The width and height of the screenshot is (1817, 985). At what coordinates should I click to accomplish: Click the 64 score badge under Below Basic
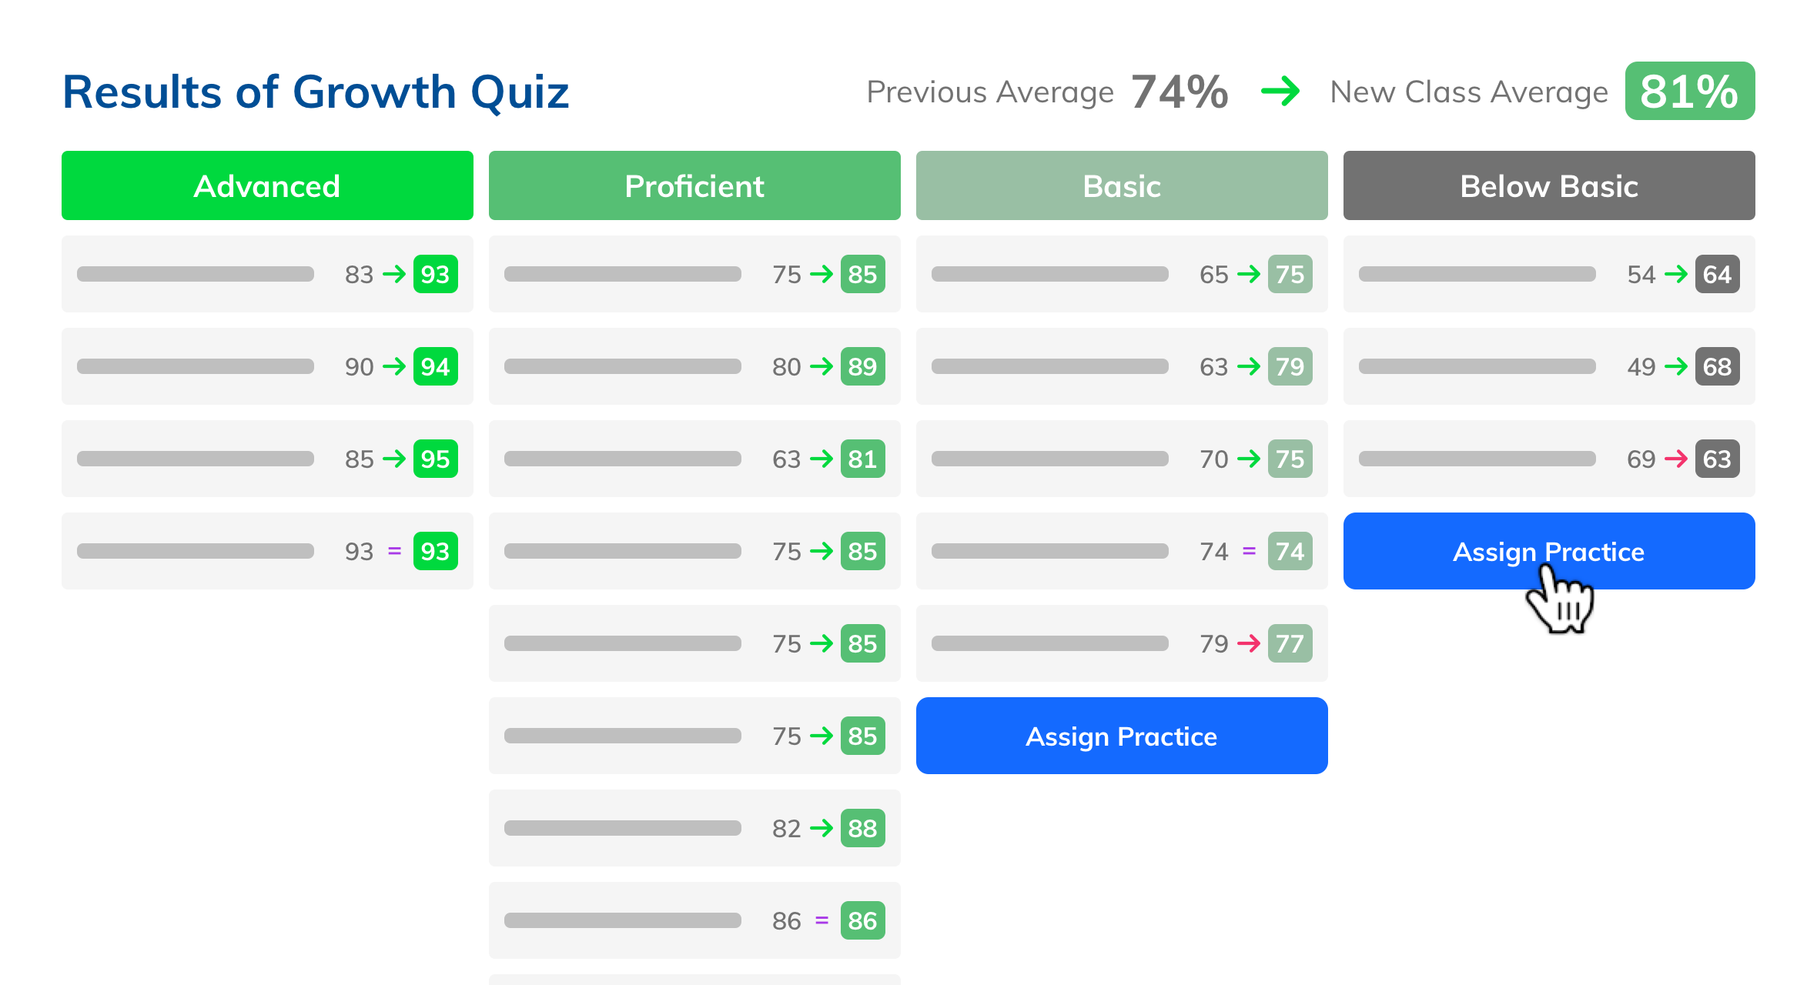click(1719, 274)
